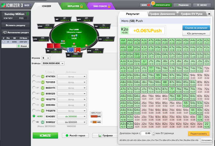Close the result panel with X
215x146 pixels.
[209, 14]
